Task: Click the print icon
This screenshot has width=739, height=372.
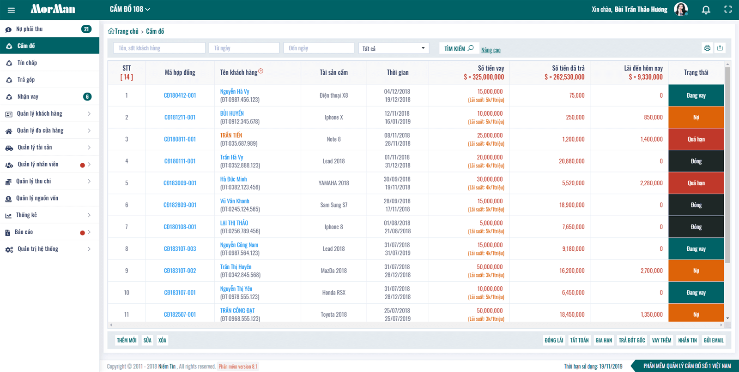Action: [x=707, y=48]
